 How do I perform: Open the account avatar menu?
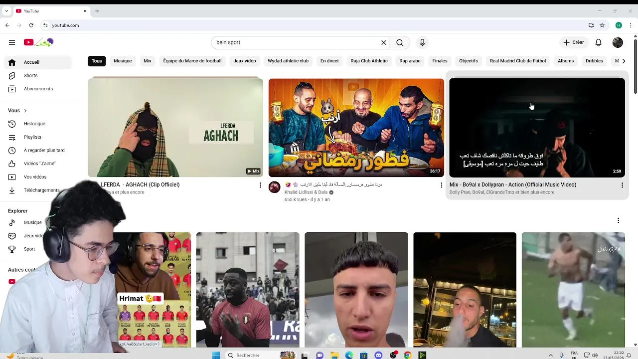(618, 42)
